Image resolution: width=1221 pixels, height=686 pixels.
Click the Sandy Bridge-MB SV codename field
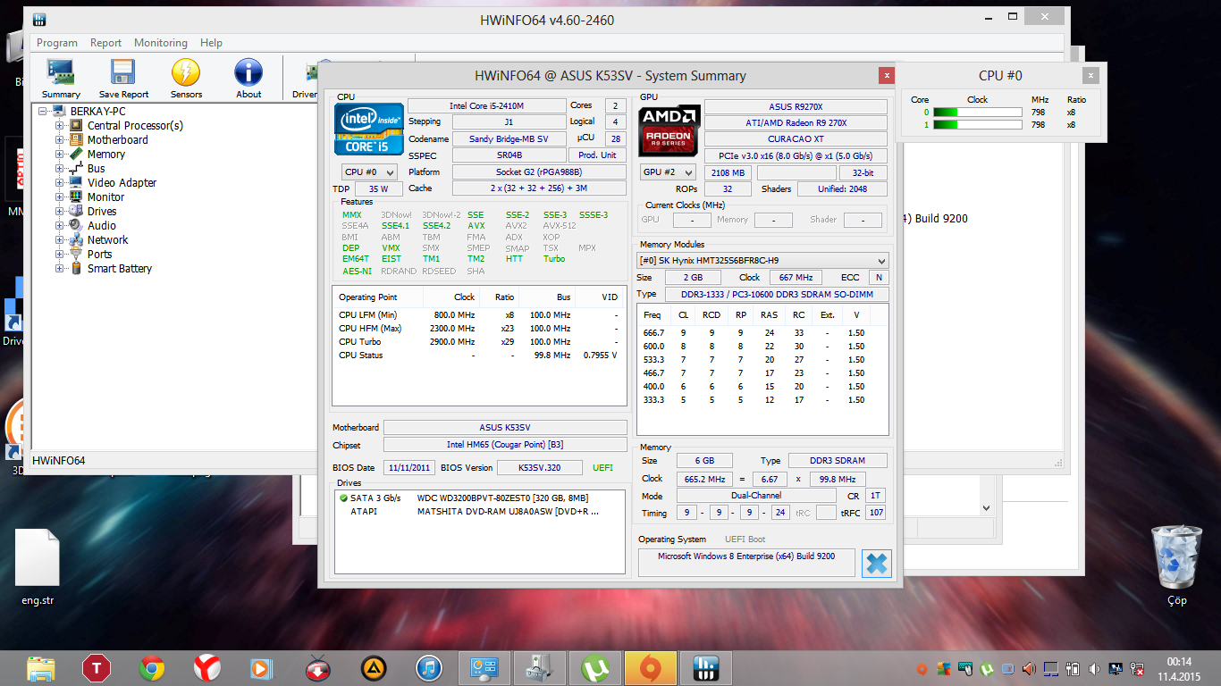(x=509, y=138)
